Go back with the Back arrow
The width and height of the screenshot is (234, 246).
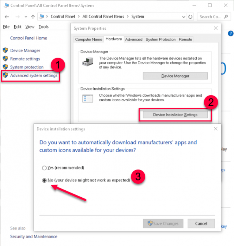(x=7, y=17)
